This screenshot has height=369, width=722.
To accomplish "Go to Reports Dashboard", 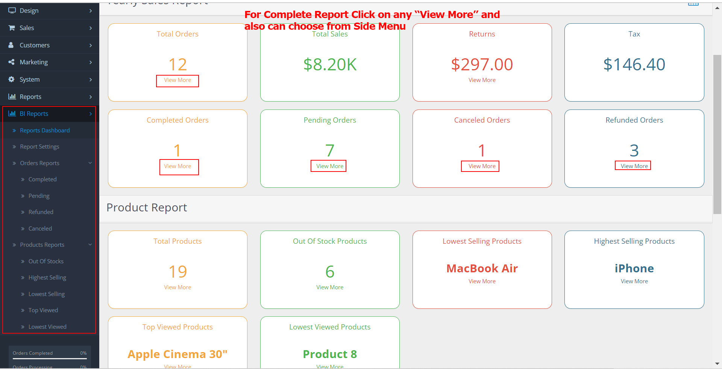I will pos(45,130).
